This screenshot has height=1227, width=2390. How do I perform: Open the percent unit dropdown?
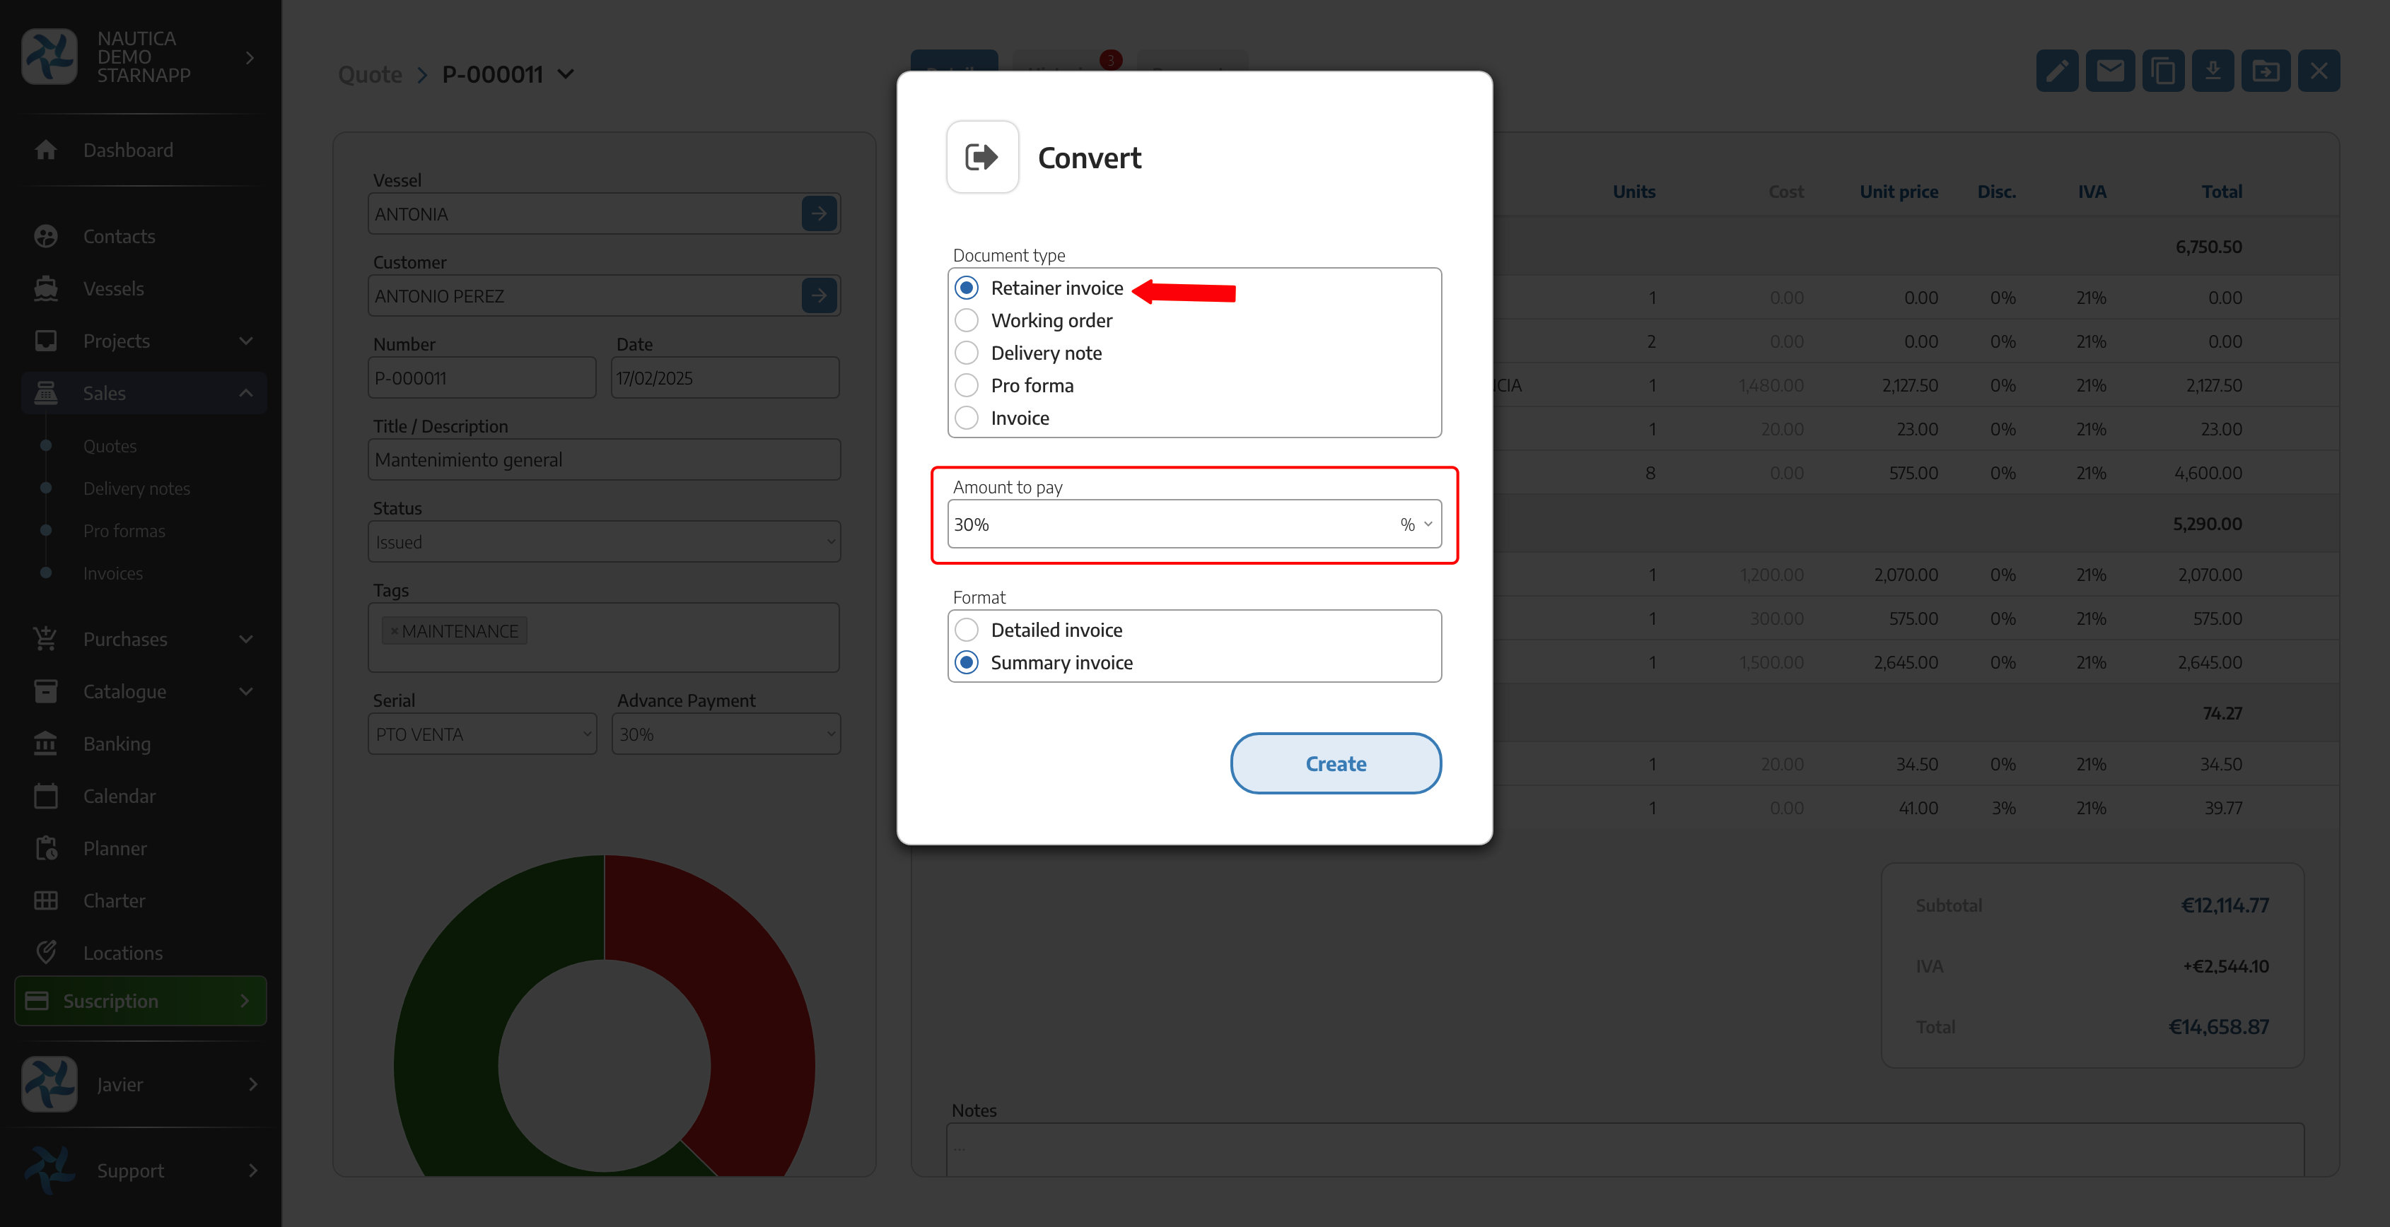[1417, 524]
